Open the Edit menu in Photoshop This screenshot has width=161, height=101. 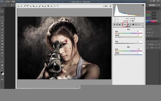coord(13,2)
